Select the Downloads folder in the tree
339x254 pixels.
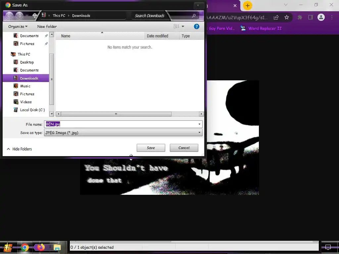pyautogui.click(x=26, y=78)
